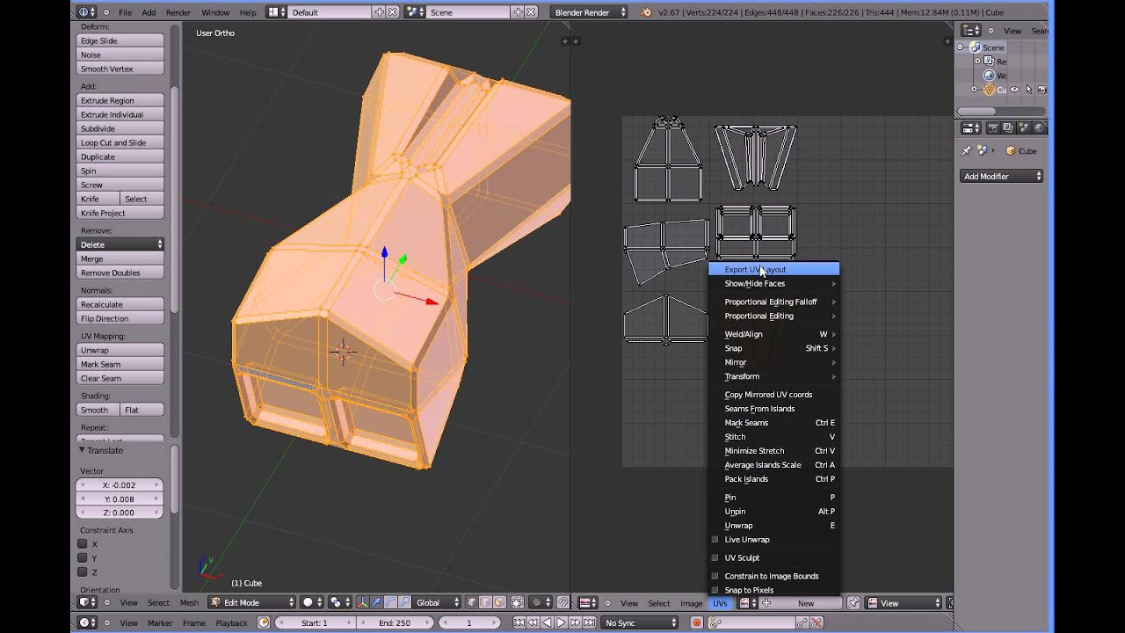Check the Y constraint axis box

pos(83,557)
